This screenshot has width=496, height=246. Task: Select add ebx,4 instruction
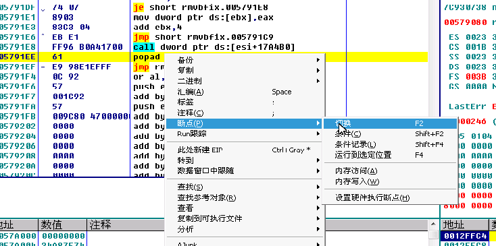point(157,27)
